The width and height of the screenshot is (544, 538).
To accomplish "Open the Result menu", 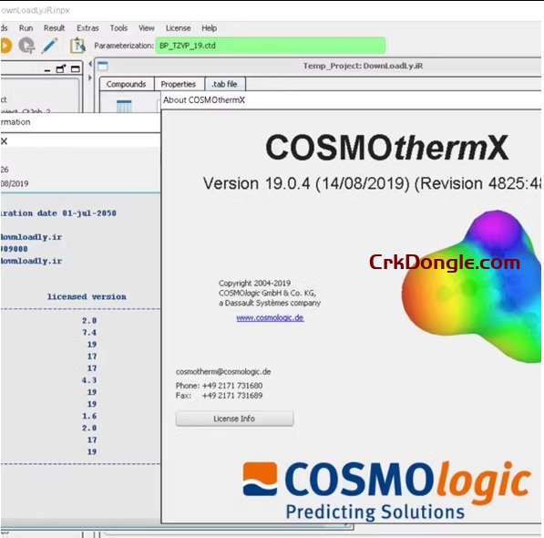I will coord(54,28).
